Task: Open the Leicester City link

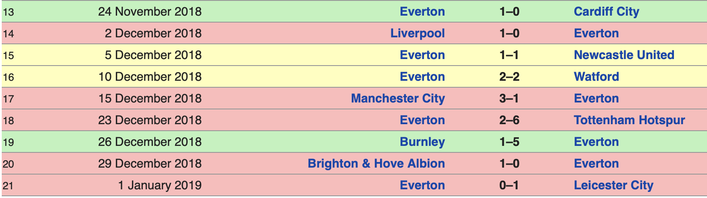Action: tap(614, 185)
